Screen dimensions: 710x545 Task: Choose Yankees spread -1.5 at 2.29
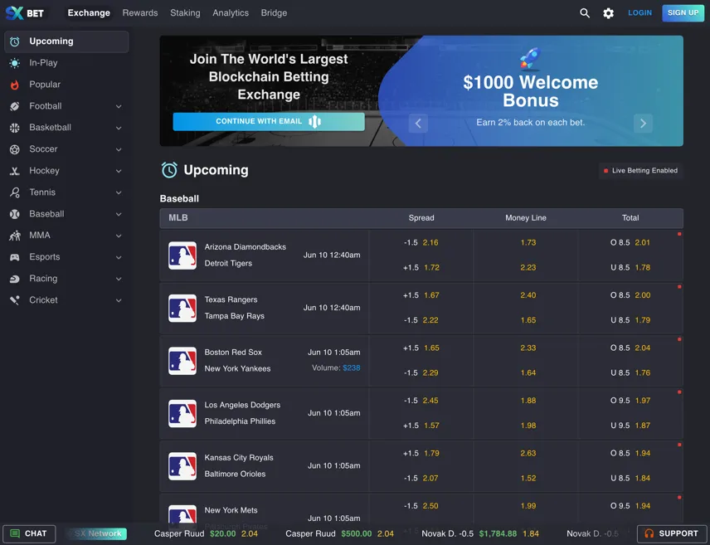pyautogui.click(x=421, y=372)
